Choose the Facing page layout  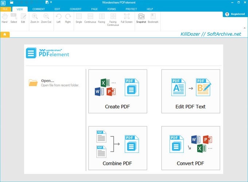101,18
